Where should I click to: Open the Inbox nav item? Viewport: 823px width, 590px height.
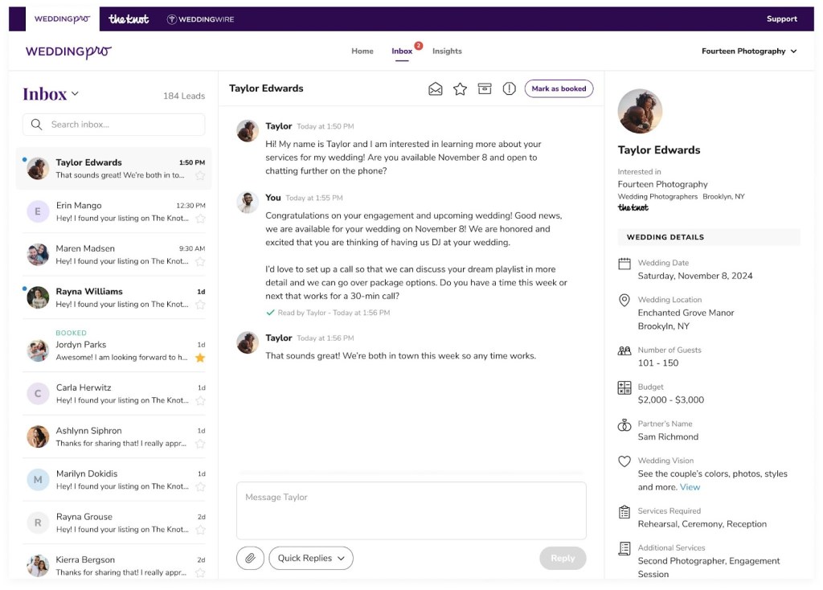[x=402, y=51]
